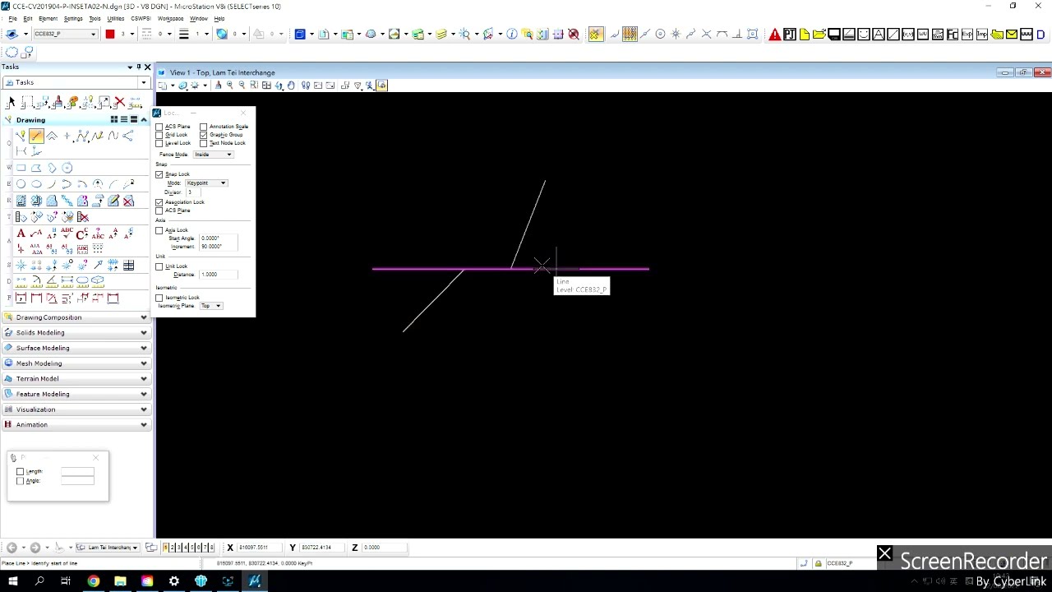Screen dimensions: 1052x592
Task: Enable the Text Node Lock checkbox
Action: (x=204, y=143)
